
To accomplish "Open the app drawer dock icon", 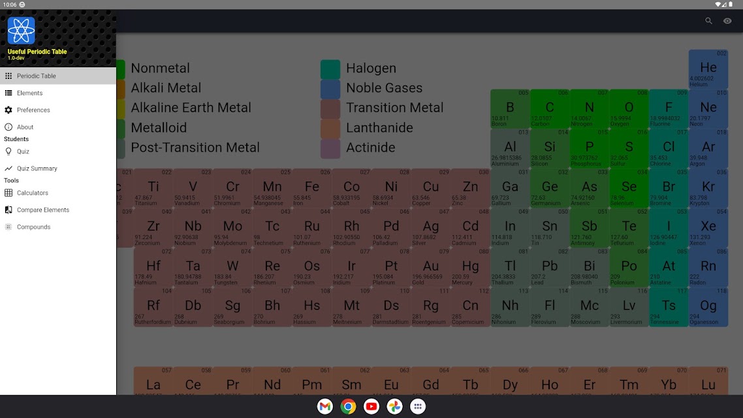I will [x=418, y=407].
